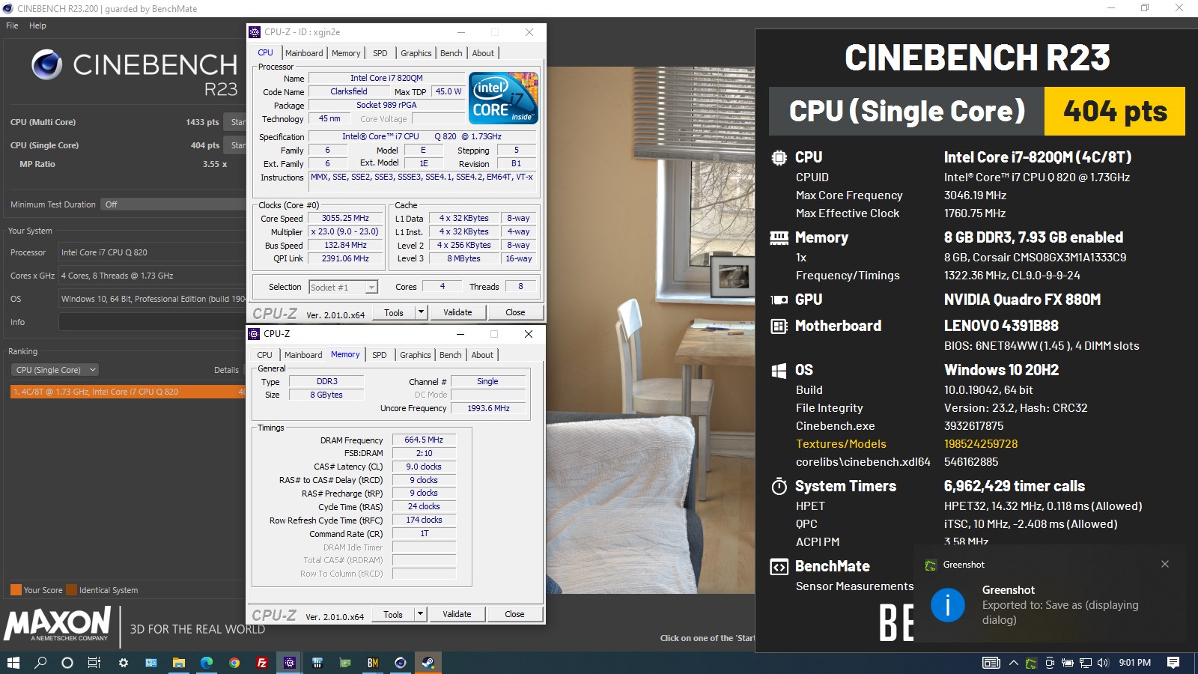Open Cinebench Help menu
Image resolution: width=1198 pixels, height=674 pixels.
37,25
